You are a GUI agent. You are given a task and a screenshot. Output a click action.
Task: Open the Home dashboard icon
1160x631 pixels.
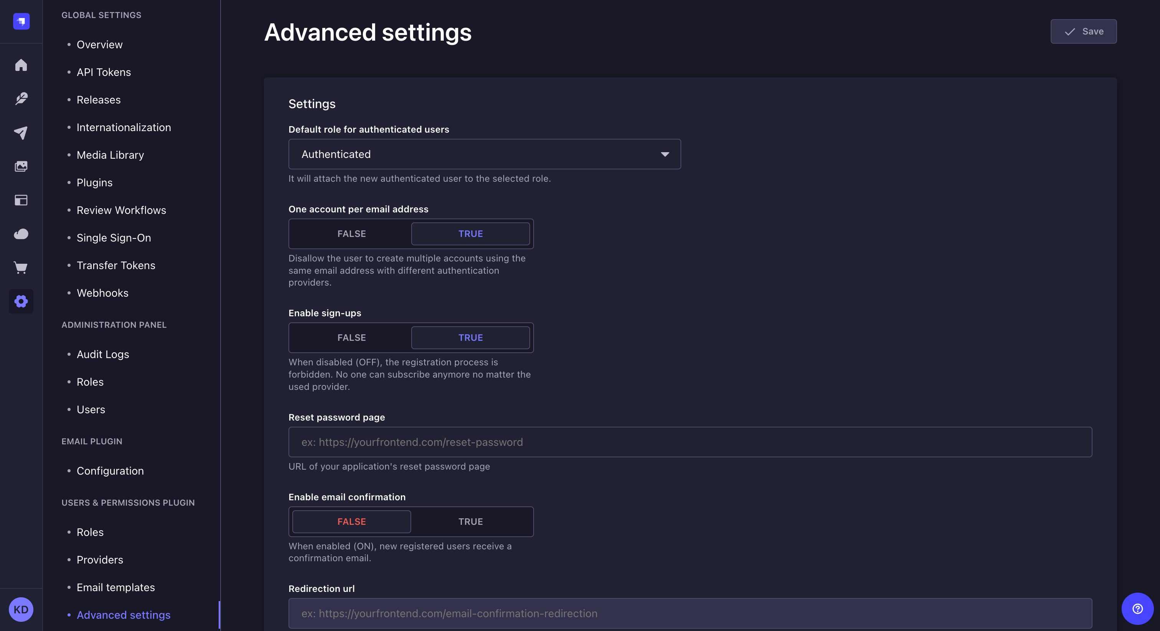21,65
